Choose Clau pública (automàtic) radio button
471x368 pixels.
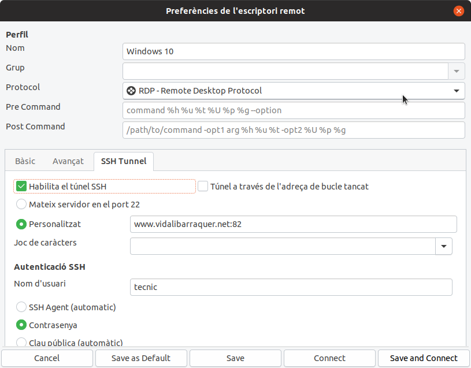[x=21, y=342]
